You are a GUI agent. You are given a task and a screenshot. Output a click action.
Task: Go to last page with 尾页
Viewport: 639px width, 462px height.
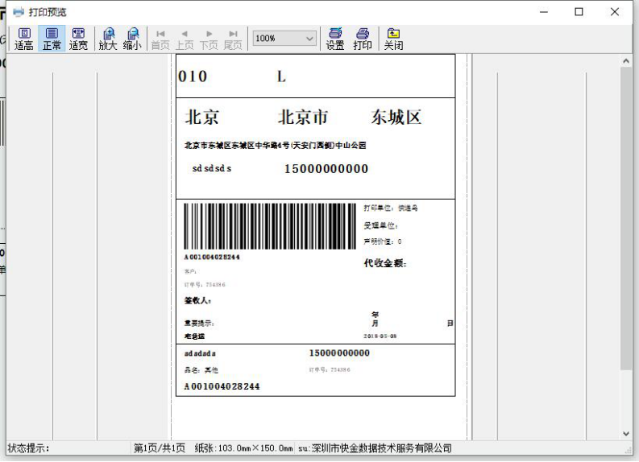pyautogui.click(x=233, y=39)
